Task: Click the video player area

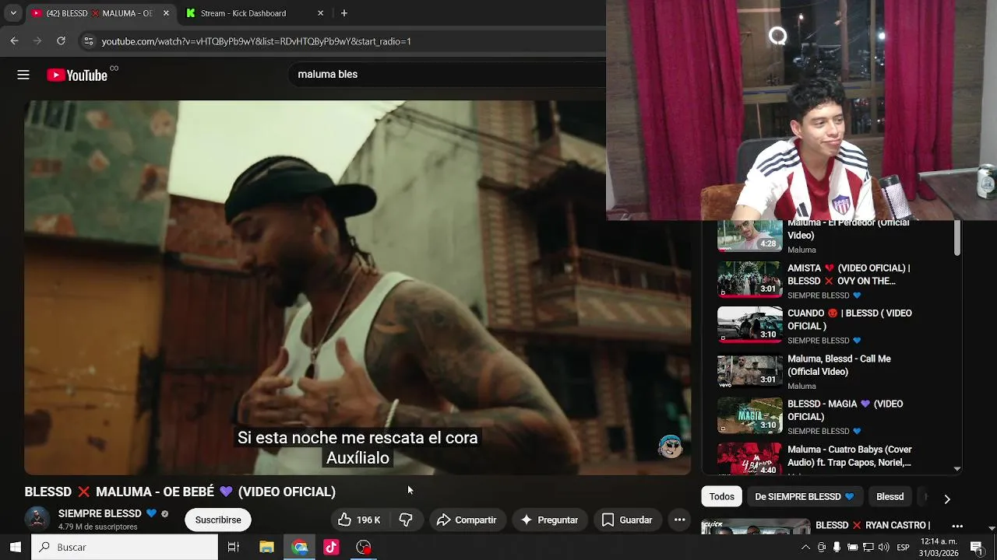Action: (x=358, y=287)
